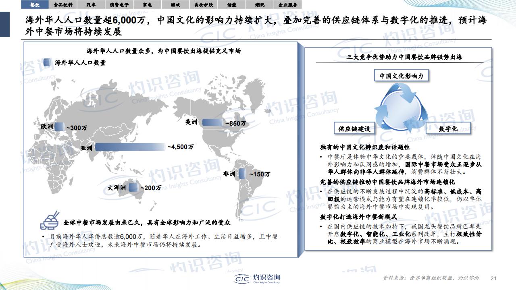The width and height of the screenshot is (516, 290).
Task: Select the 游戏 tab
Action: point(175,5)
